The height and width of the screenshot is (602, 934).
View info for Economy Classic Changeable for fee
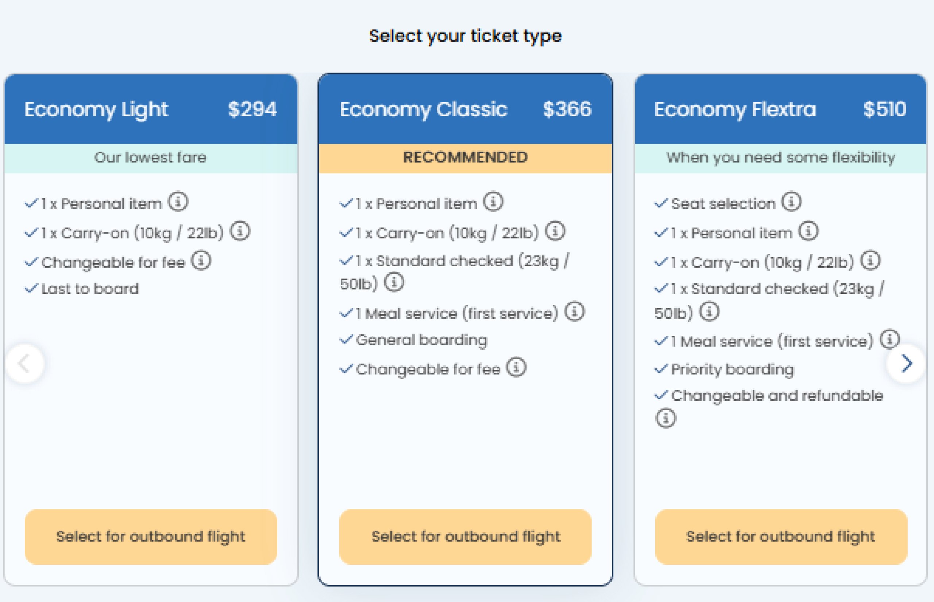click(516, 368)
